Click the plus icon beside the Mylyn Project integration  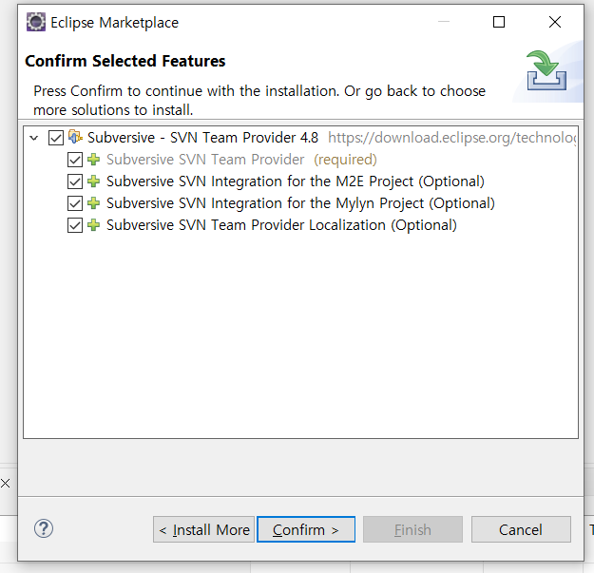[x=93, y=203]
